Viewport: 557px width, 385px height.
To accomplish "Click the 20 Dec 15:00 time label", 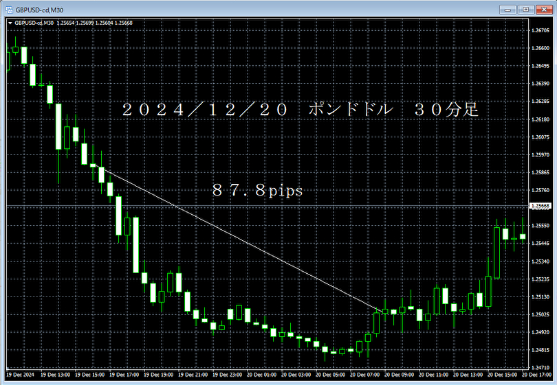I will click(x=502, y=375).
